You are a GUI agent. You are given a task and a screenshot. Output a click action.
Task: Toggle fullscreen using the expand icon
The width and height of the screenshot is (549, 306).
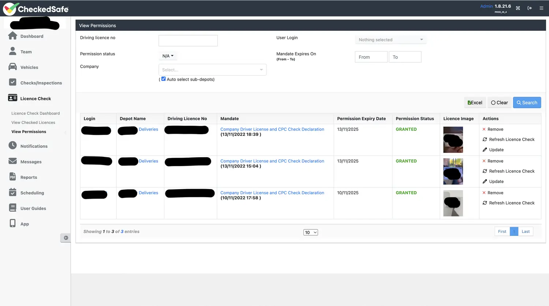[518, 8]
